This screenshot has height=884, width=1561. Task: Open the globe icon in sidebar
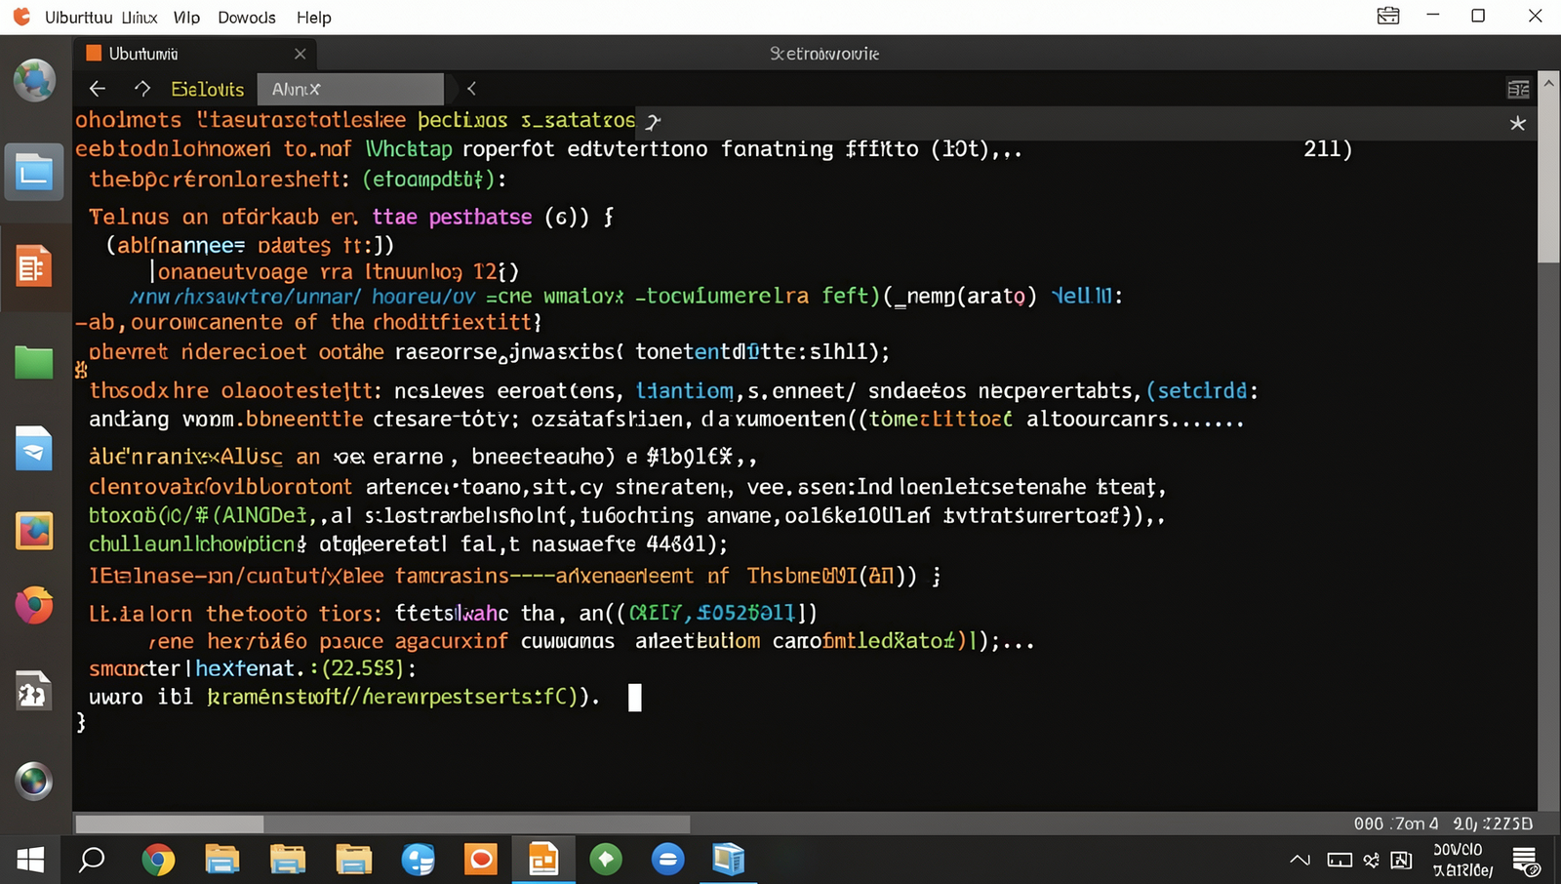pyautogui.click(x=34, y=80)
